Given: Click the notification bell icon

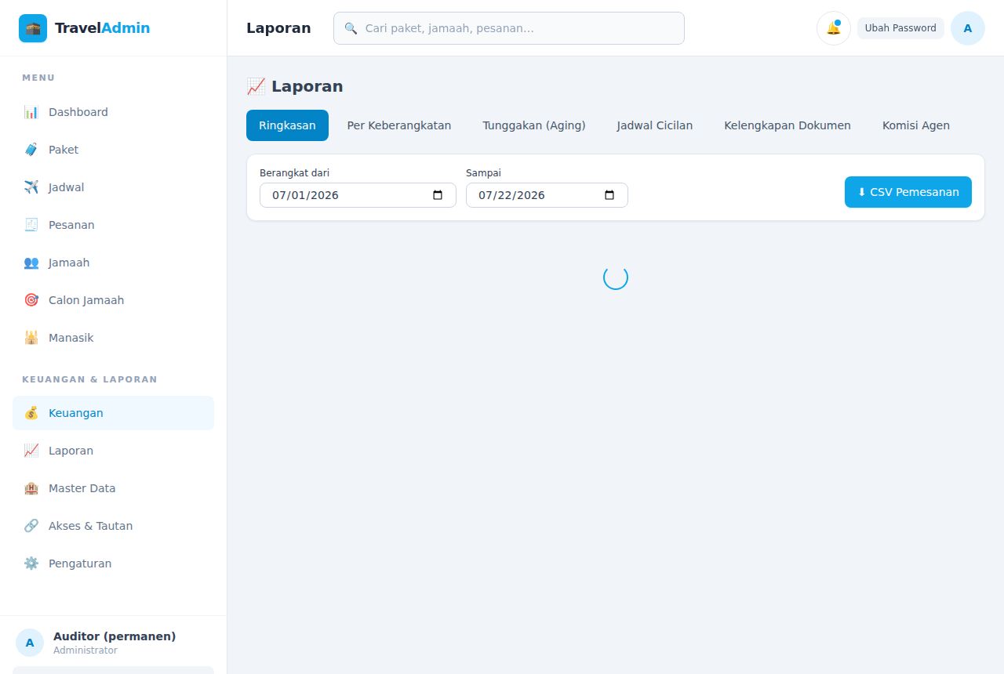Looking at the screenshot, I should click(834, 28).
